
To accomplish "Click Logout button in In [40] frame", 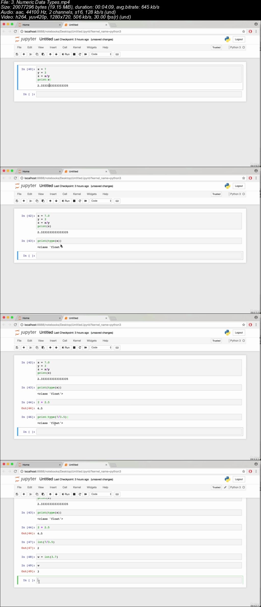I will tap(239, 39).
